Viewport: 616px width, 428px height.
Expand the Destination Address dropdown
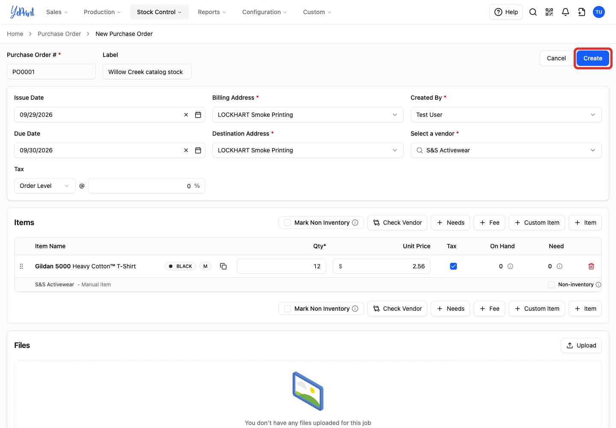tap(308, 150)
